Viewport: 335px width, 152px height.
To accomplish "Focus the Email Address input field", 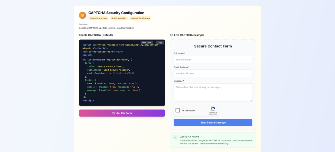I will (x=213, y=73).
